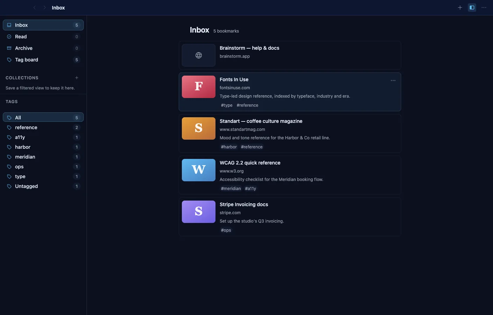The image size is (493, 315).
Task: Filter by the a11y tag
Action: point(43,137)
